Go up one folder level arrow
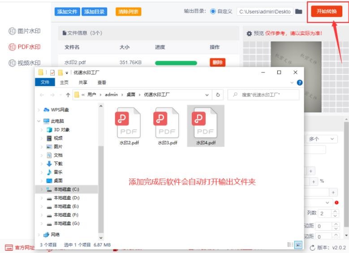The width and height of the screenshot is (349, 253). pos(68,95)
